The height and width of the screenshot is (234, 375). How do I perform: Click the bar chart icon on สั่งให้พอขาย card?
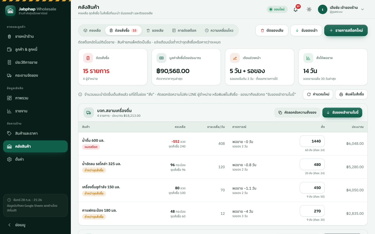pos(308,58)
